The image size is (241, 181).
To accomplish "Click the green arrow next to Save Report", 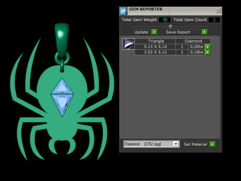I will point(204,32).
